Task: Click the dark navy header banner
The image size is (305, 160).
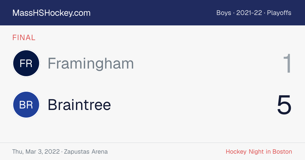Action: pyautogui.click(x=152, y=13)
